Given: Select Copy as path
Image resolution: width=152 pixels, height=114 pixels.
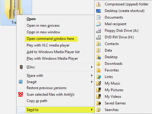Looking at the screenshot, I should pos(37,101).
